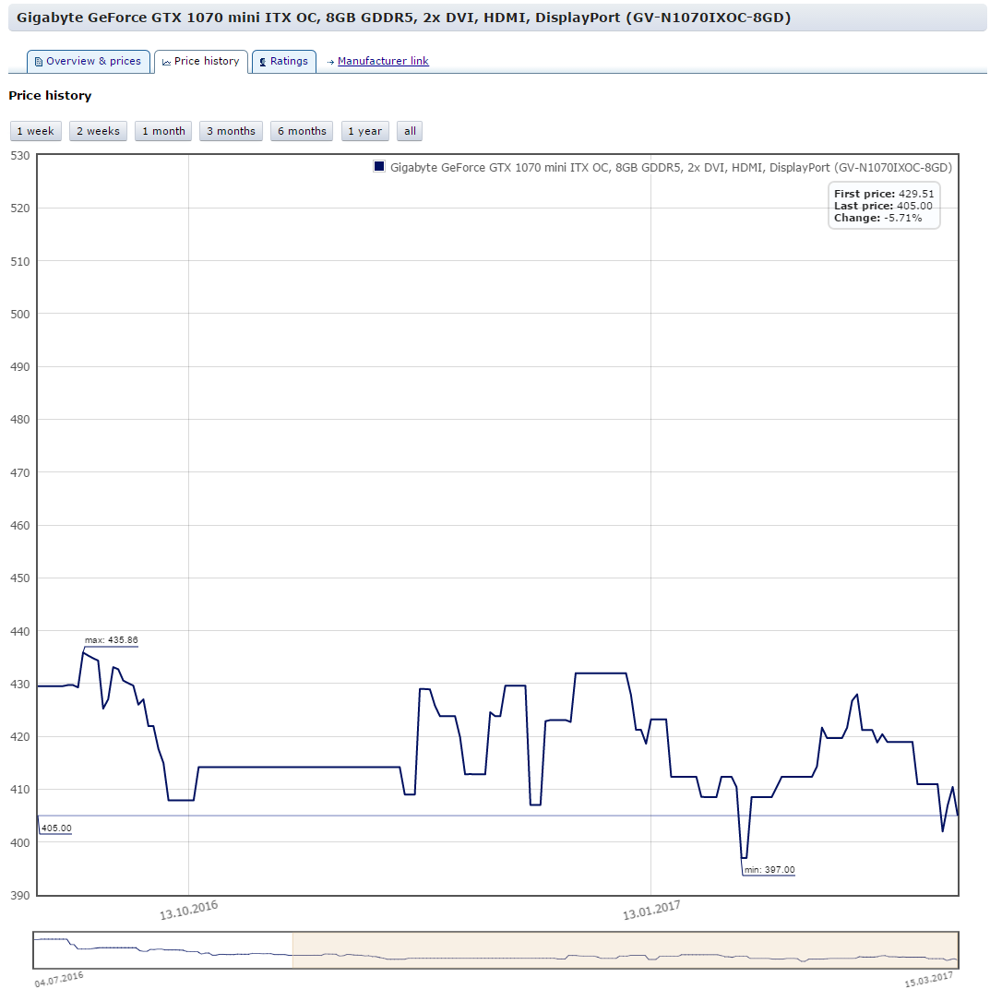Click the chart icon on Price history tab
990x1001 pixels.
click(167, 62)
